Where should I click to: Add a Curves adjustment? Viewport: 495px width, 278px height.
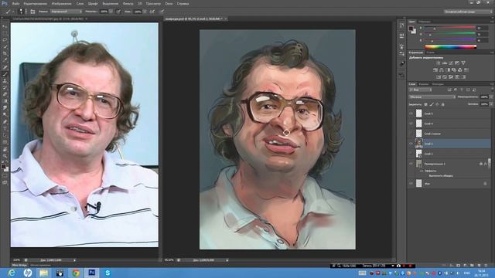(x=451, y=63)
